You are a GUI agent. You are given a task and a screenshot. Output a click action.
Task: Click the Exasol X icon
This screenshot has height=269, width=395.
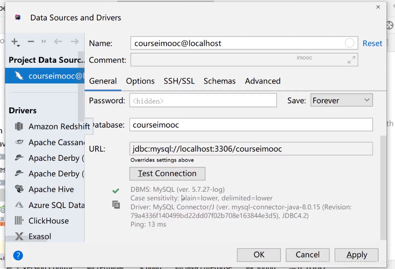click(x=19, y=236)
